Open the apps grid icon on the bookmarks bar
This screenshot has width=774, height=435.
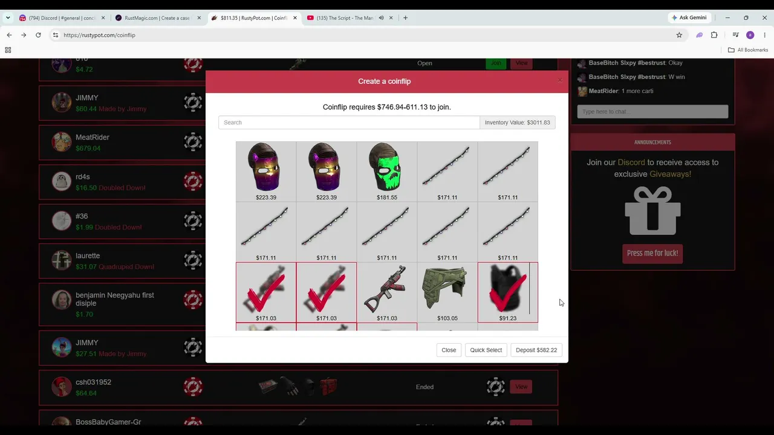[x=8, y=50]
